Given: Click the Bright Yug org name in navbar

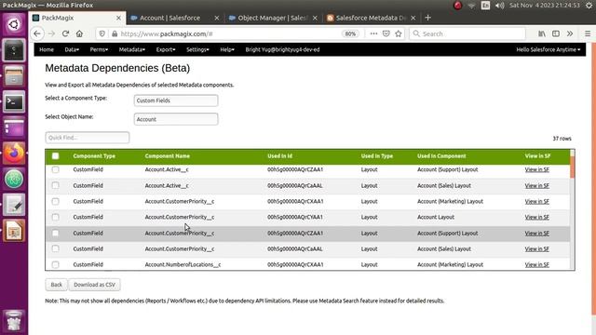Looking at the screenshot, I should pos(282,49).
